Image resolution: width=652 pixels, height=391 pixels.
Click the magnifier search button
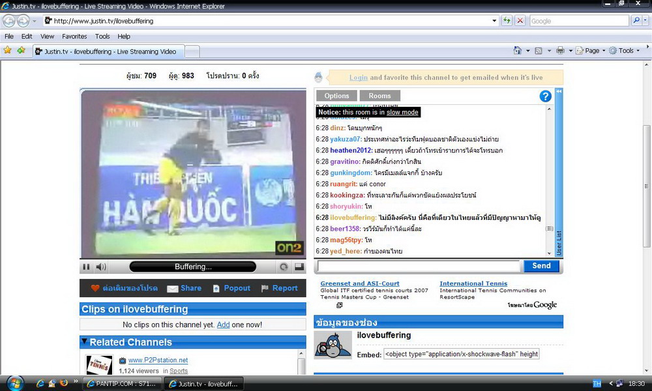(636, 20)
